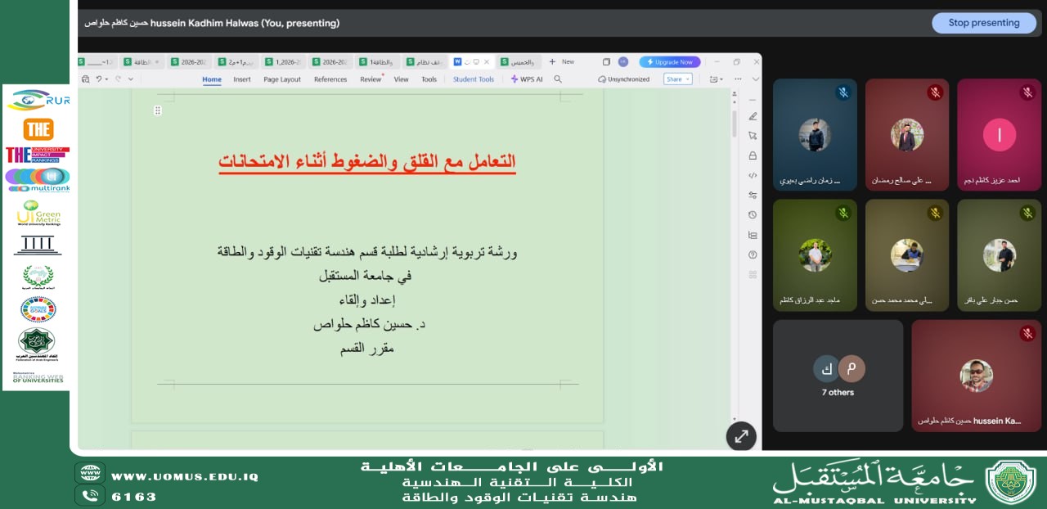Viewport: 1047px width, 509px height.
Task: Click the Upgrade Now button
Action: pos(671,61)
